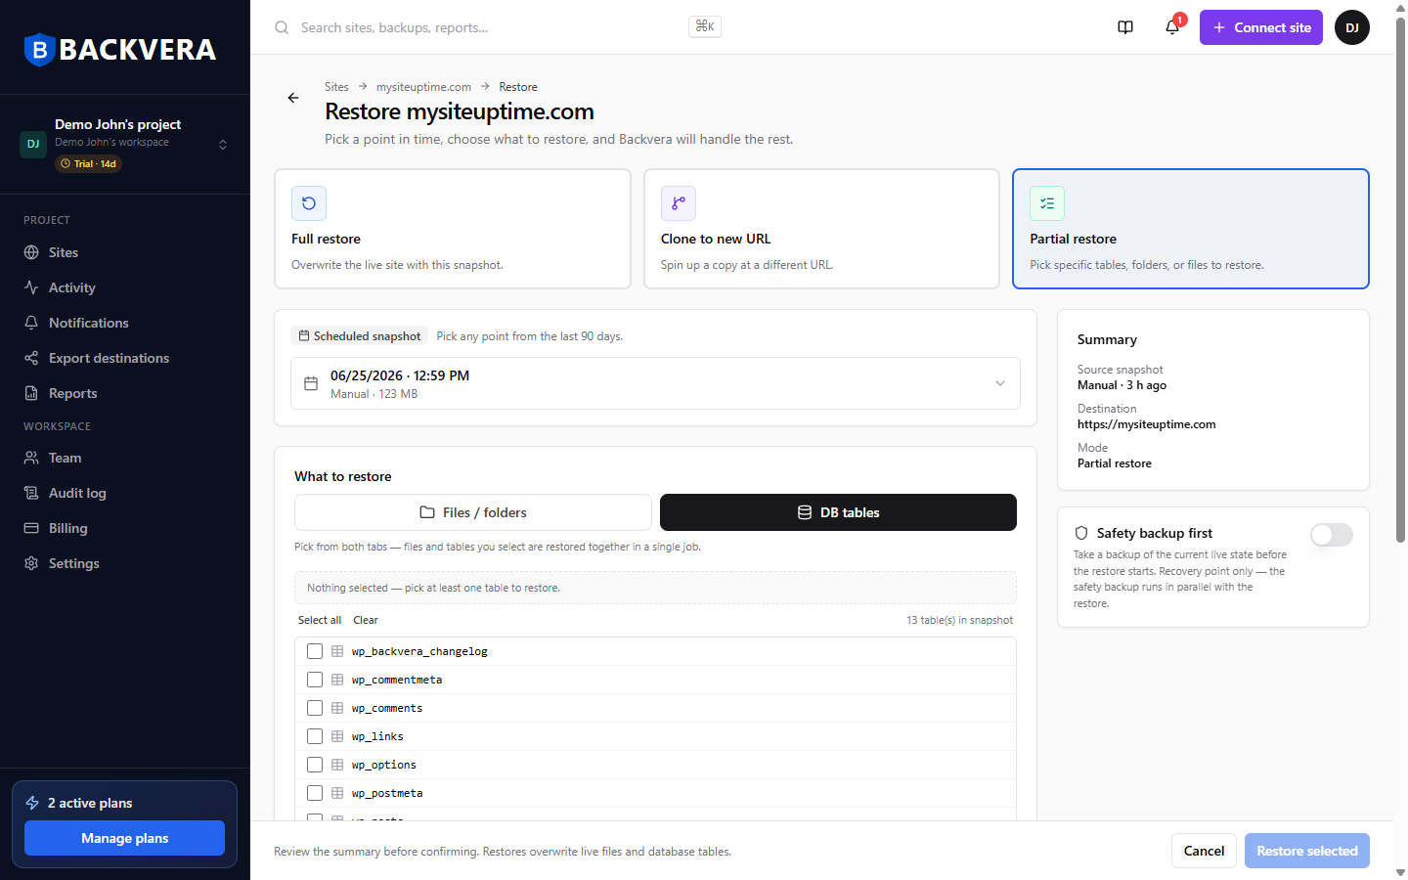Check the wp_links table

coord(315,736)
